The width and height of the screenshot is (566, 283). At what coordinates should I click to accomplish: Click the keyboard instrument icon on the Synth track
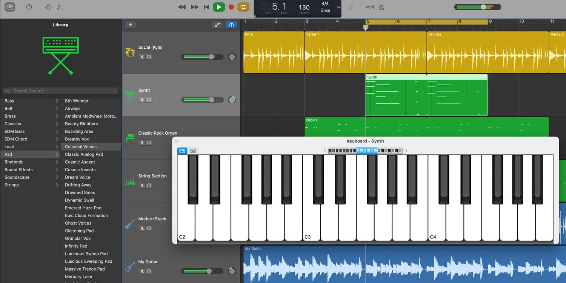pos(130,95)
